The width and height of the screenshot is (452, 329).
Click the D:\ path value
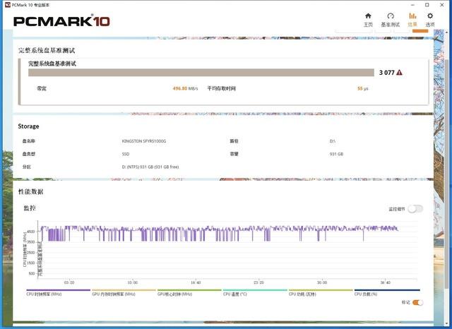pyautogui.click(x=333, y=141)
